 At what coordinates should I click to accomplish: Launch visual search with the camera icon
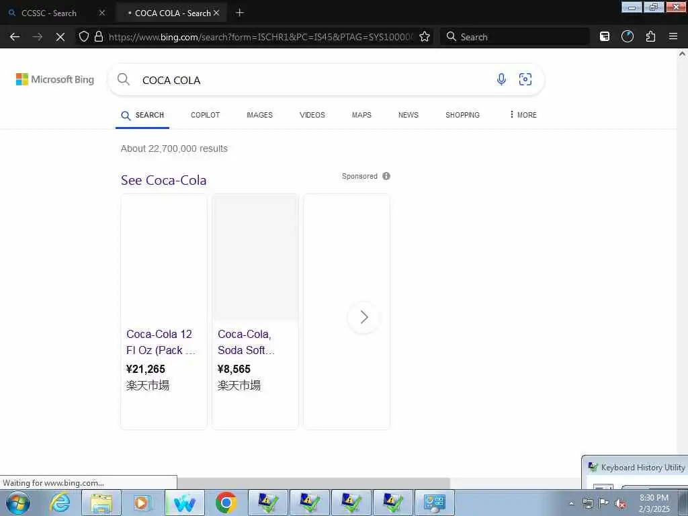(525, 79)
